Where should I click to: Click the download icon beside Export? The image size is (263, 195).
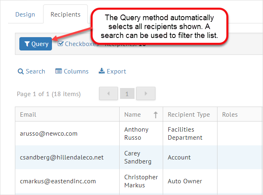(x=101, y=71)
